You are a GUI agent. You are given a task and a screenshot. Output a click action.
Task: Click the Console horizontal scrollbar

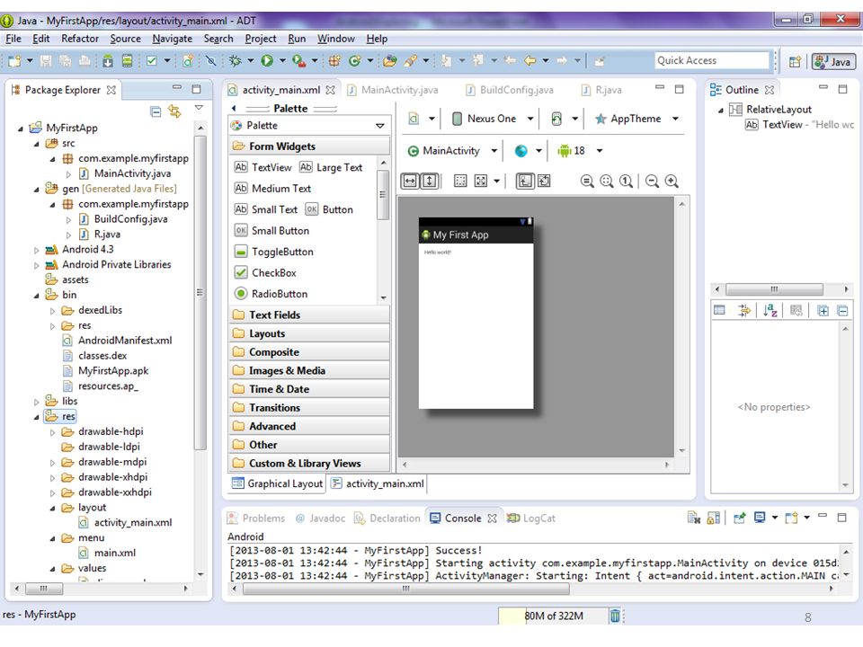tap(405, 589)
